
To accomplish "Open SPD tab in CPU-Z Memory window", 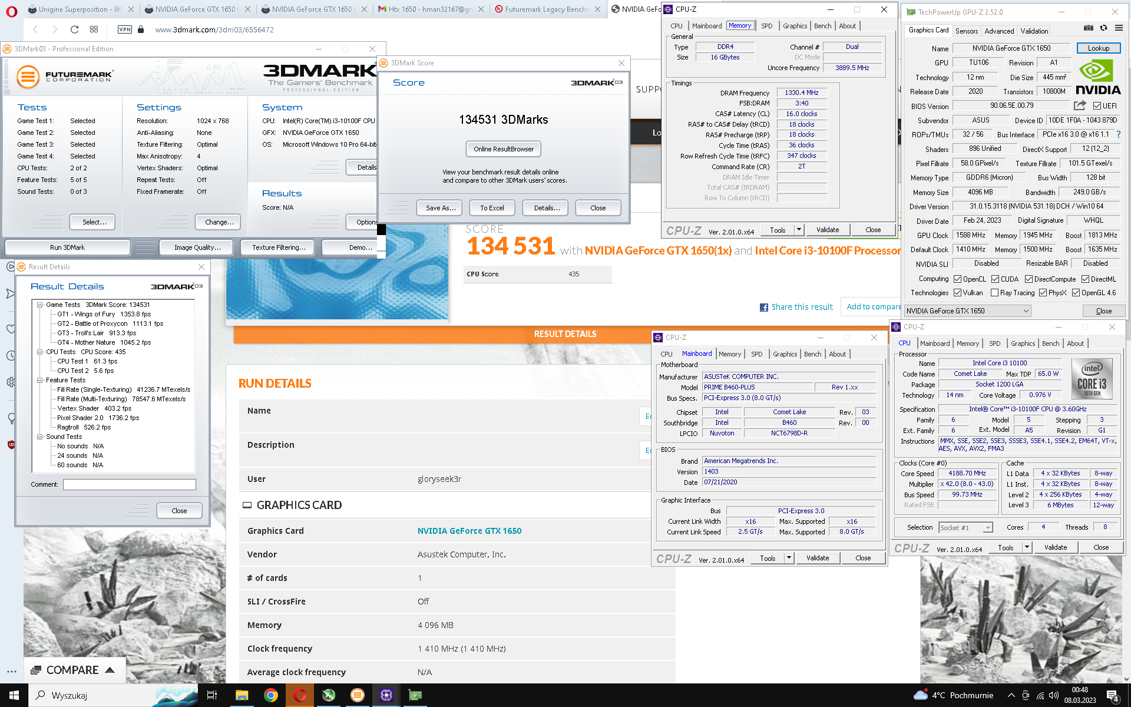I will pyautogui.click(x=766, y=26).
